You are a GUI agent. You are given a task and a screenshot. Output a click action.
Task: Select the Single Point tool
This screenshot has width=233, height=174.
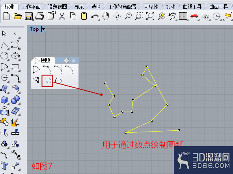pos(15,34)
